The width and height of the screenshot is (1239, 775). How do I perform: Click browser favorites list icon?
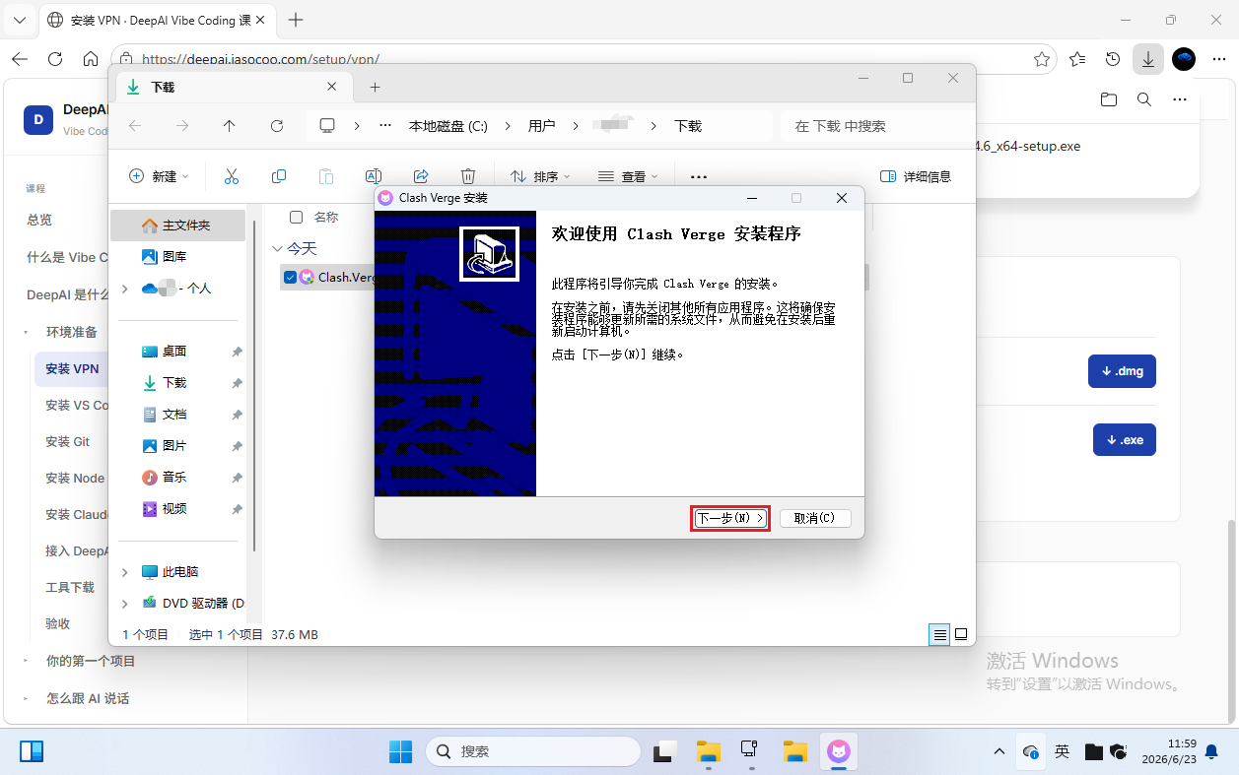(1077, 59)
